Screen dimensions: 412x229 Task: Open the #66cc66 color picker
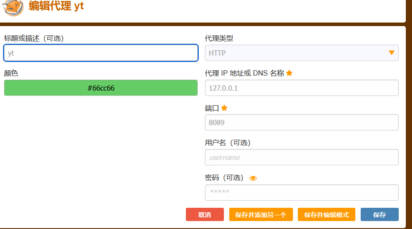tap(101, 88)
